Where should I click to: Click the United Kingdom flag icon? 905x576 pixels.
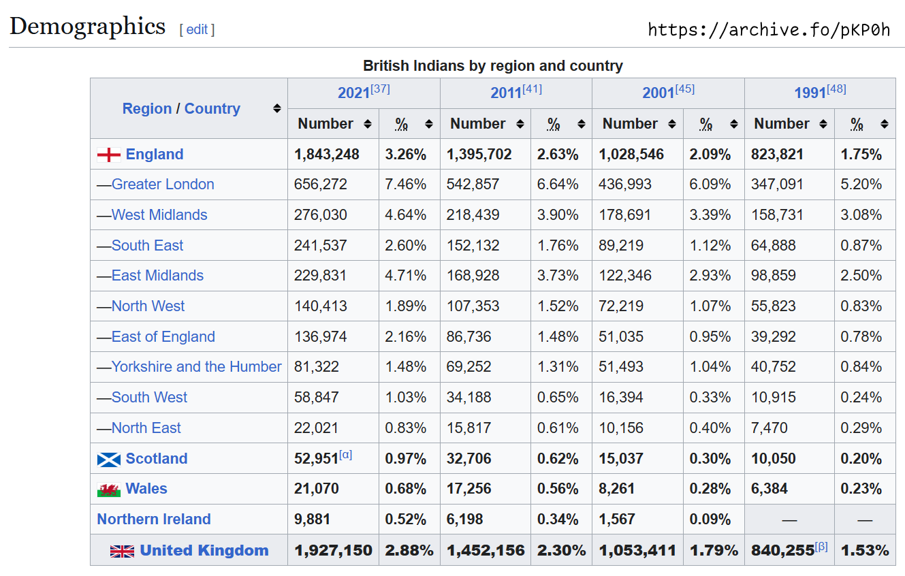[123, 551]
